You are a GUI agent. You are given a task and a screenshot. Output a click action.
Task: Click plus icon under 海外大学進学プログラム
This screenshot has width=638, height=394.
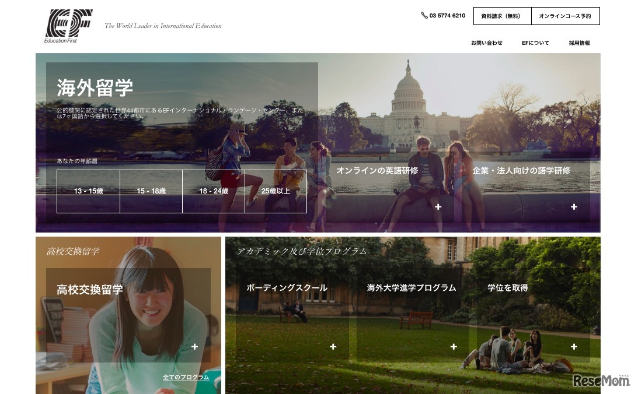[454, 347]
